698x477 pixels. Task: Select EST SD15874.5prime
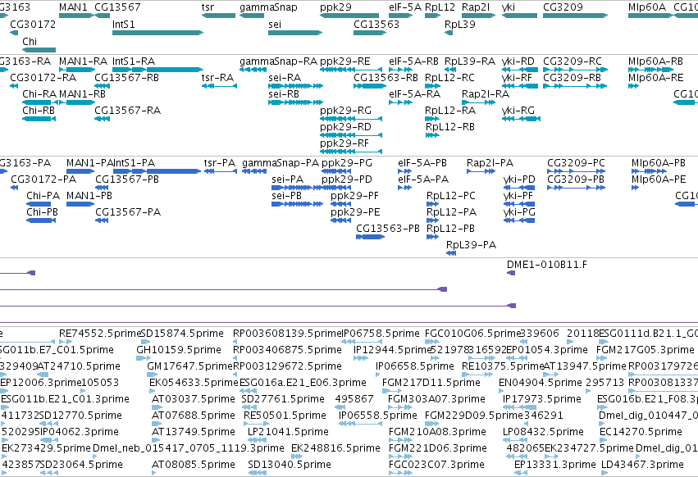[x=145, y=342]
